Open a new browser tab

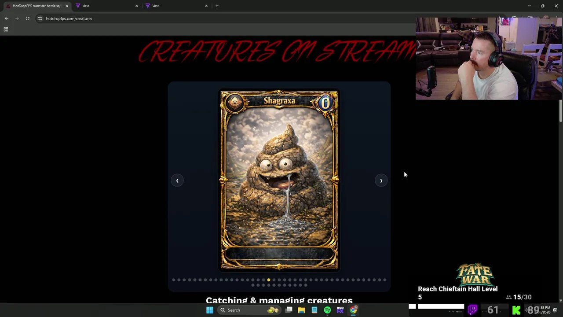coord(217,6)
